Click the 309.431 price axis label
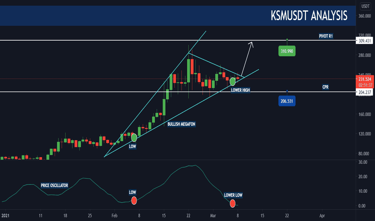 click(365, 41)
